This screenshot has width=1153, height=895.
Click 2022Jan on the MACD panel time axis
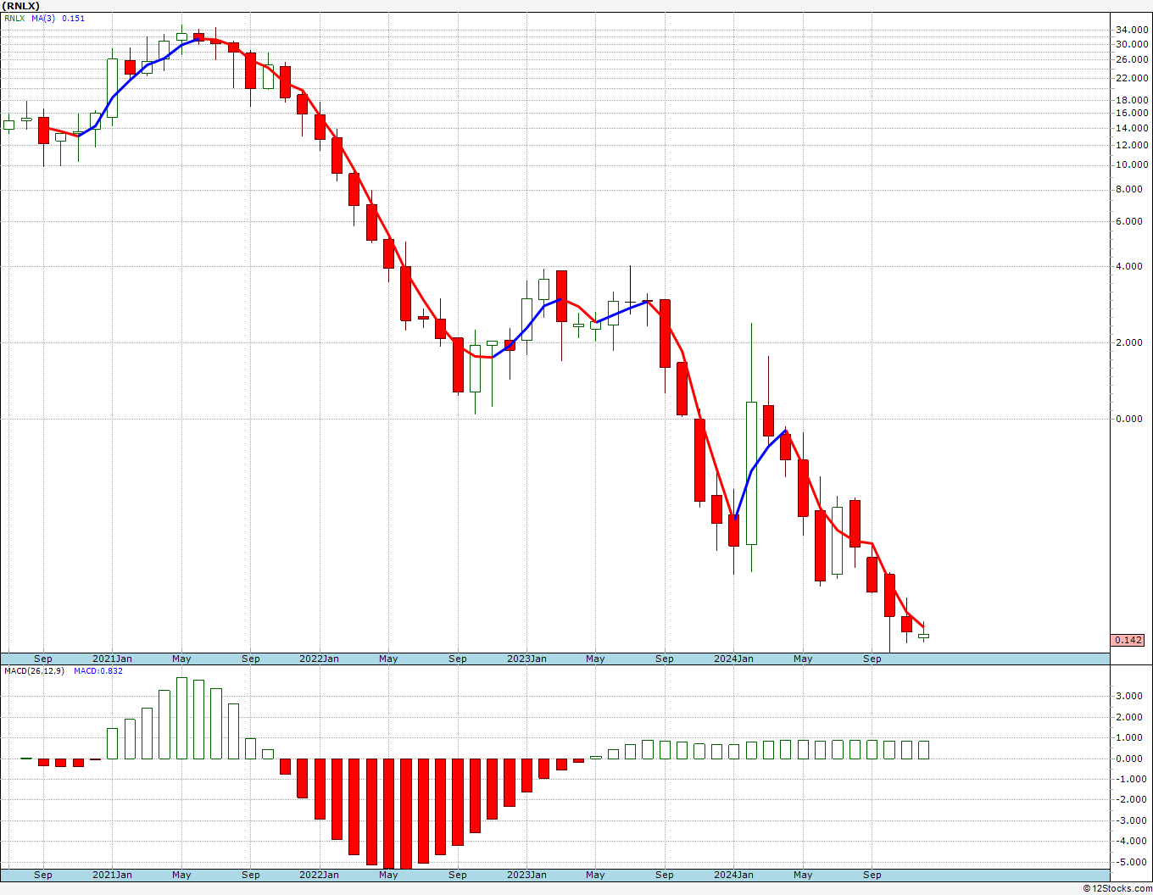[319, 875]
